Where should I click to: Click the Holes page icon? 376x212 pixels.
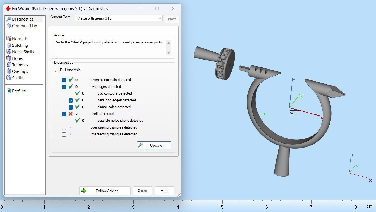[9, 58]
